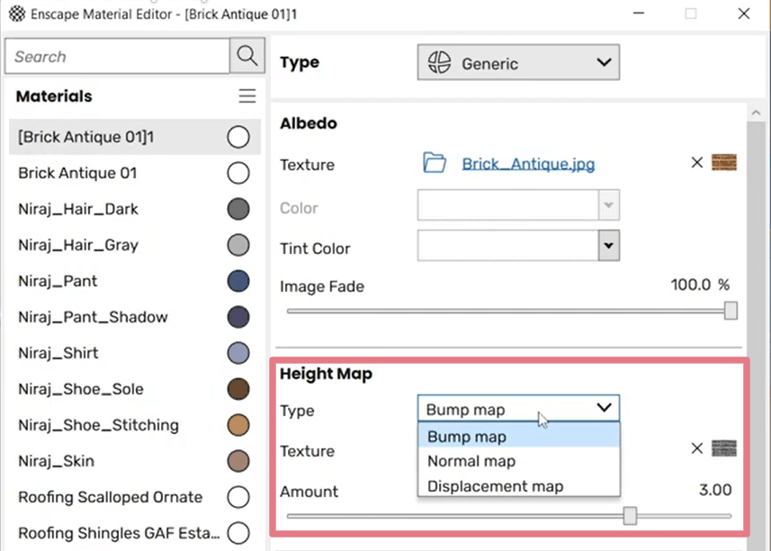This screenshot has width=771, height=551.
Task: Select the Niraj_Shirt material
Action: (134, 353)
